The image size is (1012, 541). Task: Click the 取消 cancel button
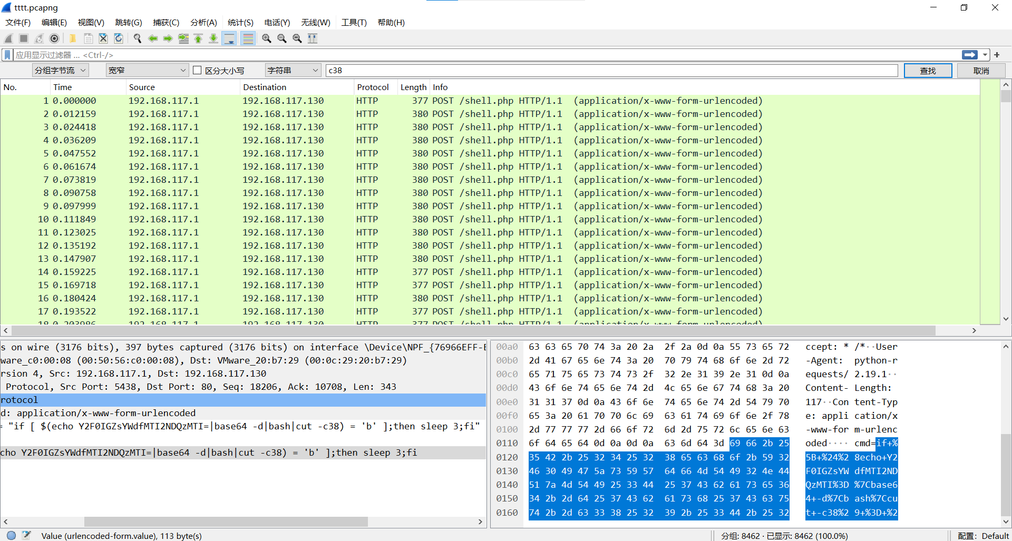coord(981,71)
